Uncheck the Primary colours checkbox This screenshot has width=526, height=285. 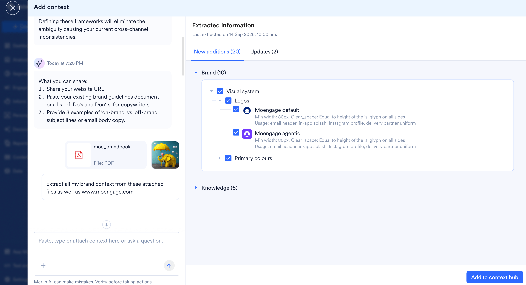228,158
